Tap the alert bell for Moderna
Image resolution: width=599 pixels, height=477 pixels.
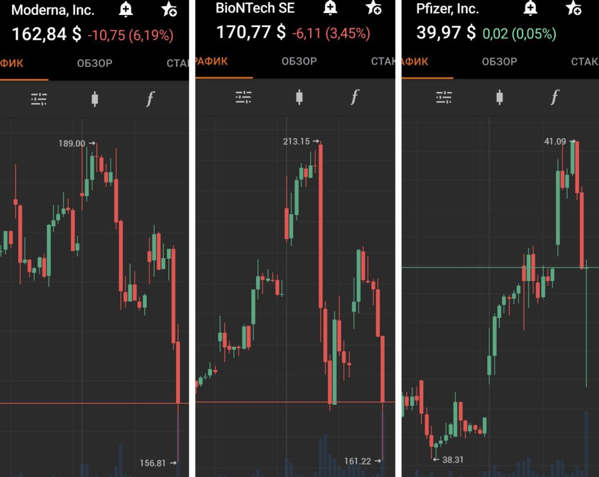(126, 9)
